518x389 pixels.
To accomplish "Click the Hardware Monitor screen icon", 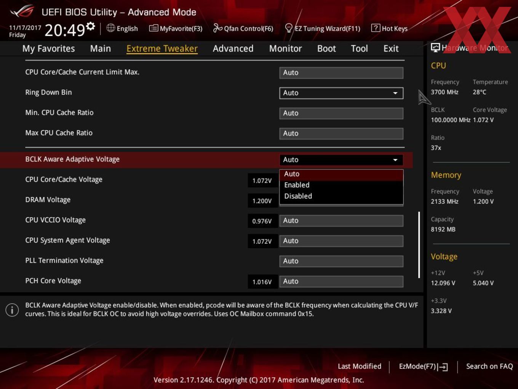I will 435,48.
